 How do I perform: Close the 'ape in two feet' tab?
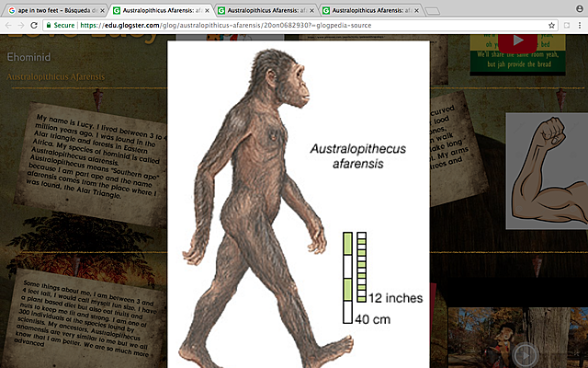pyautogui.click(x=102, y=10)
